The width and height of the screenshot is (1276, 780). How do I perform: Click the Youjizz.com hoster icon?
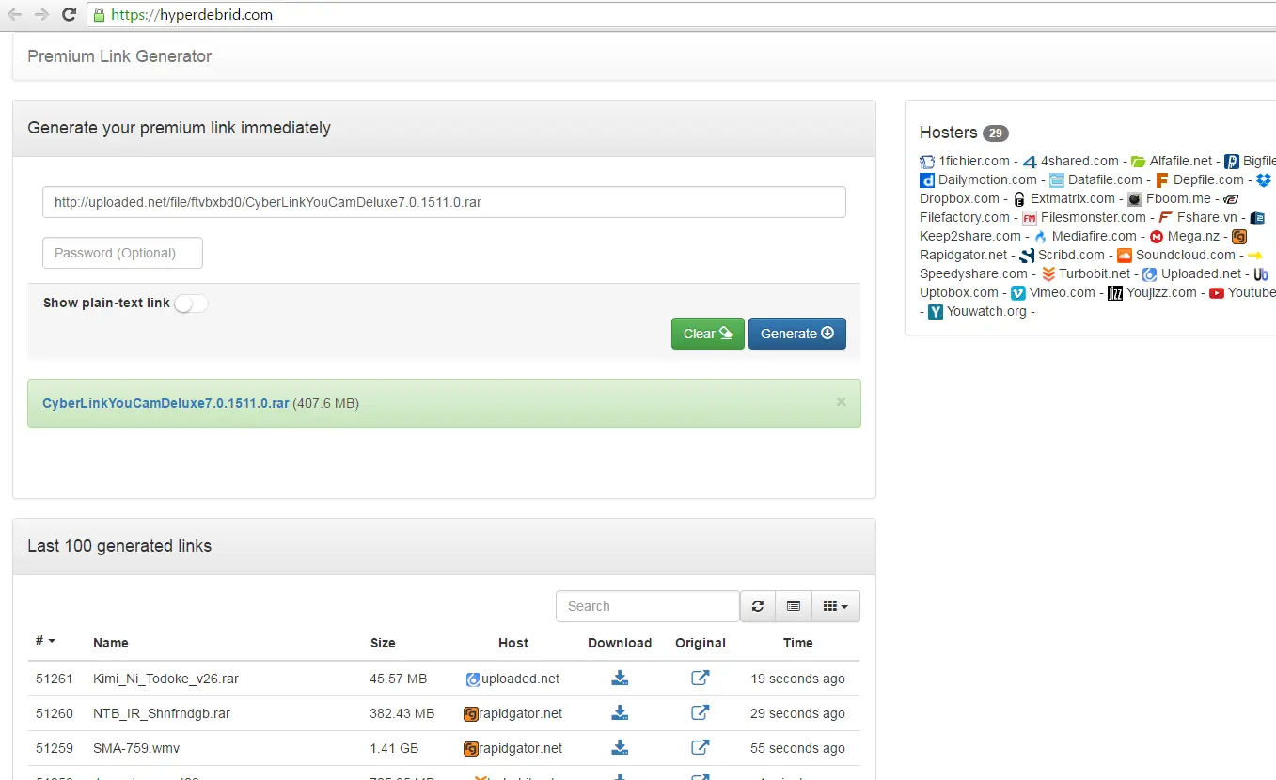[x=1115, y=293]
